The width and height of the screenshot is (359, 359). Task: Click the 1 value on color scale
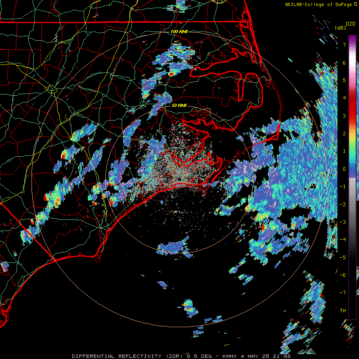point(344,151)
